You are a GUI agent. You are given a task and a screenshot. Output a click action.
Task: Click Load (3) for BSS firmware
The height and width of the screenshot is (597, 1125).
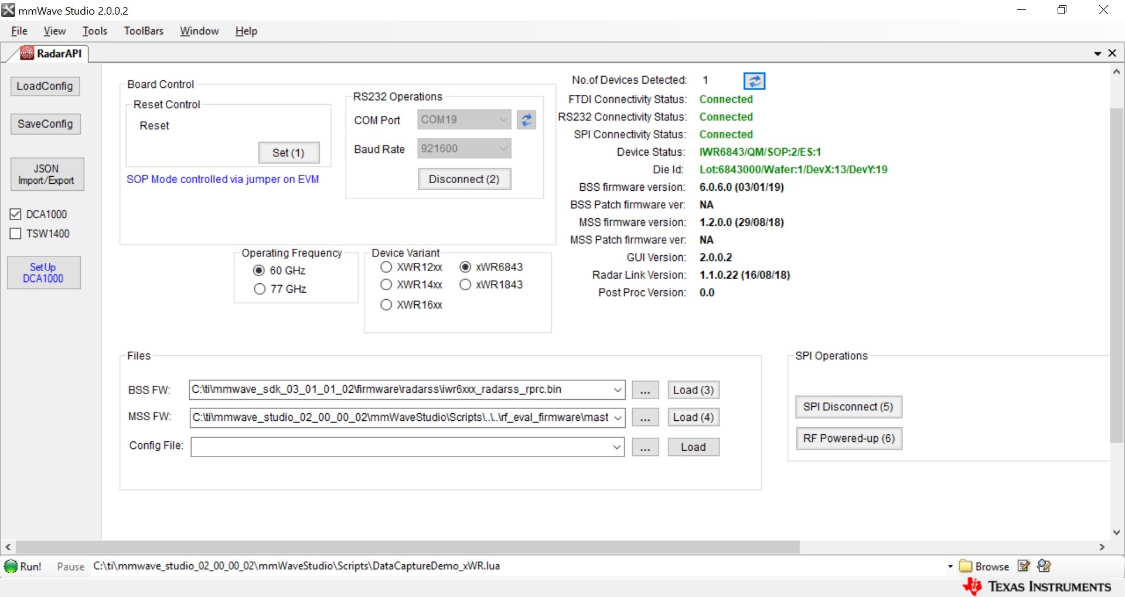point(693,390)
